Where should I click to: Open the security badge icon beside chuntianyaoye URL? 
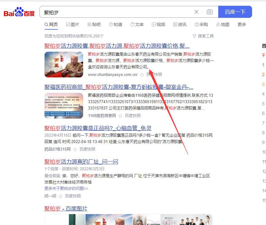click(142, 75)
